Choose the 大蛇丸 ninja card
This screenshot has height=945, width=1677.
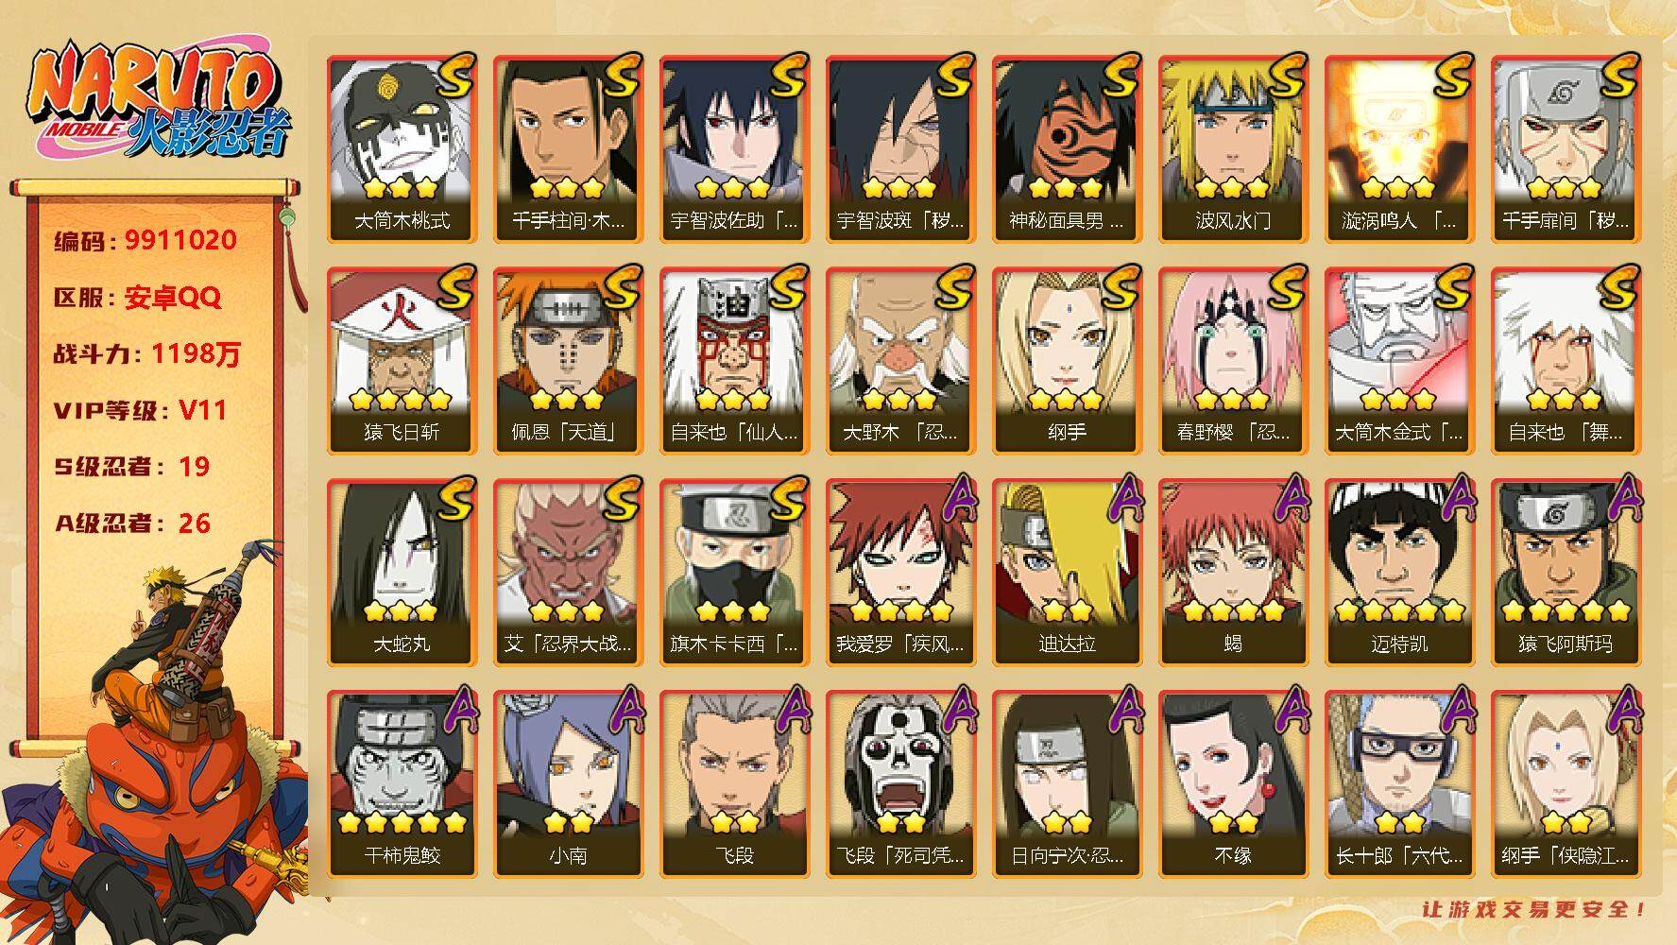402,573
